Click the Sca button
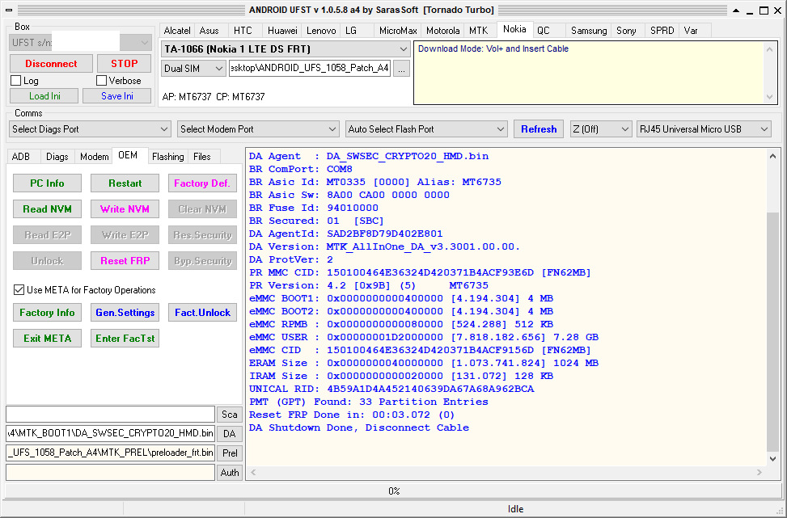787x518 pixels. point(230,415)
